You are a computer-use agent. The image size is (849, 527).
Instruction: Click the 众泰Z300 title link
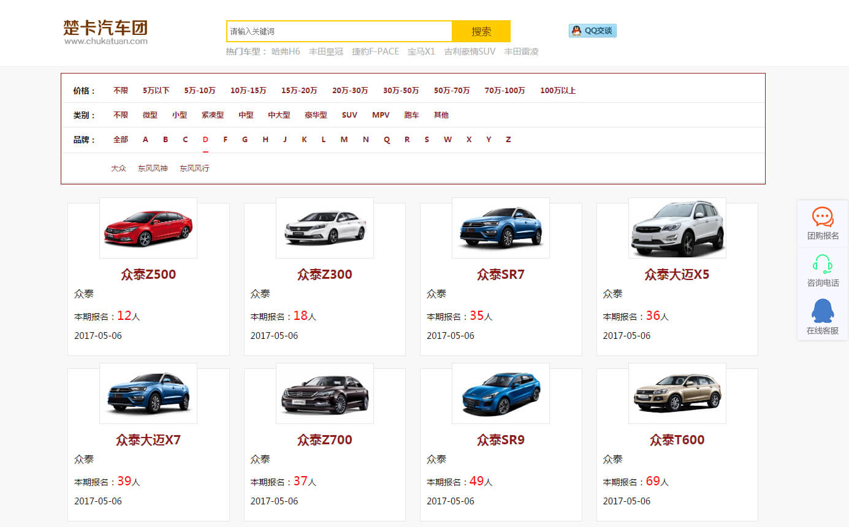click(x=325, y=275)
